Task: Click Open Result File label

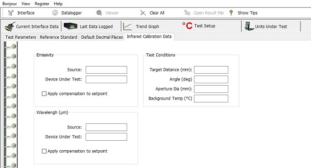Action: [x=209, y=13]
